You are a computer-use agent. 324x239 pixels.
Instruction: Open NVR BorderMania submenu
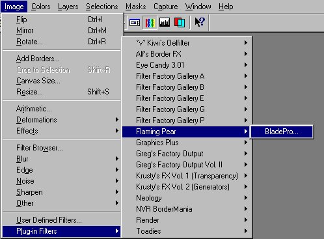(x=187, y=209)
